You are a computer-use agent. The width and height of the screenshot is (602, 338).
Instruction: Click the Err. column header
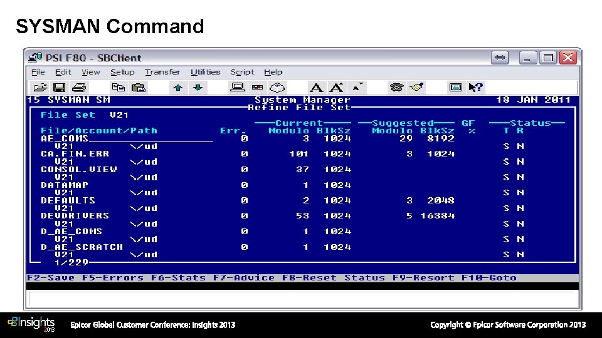[233, 131]
